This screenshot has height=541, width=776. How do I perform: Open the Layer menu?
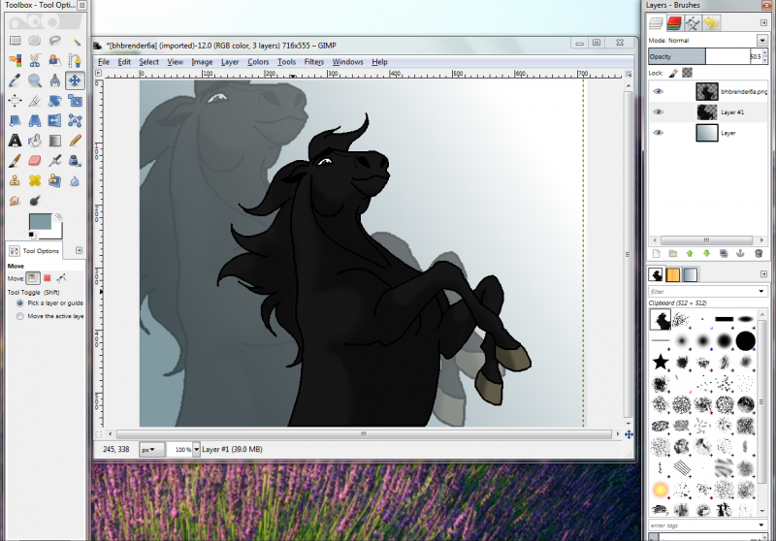pos(230,62)
